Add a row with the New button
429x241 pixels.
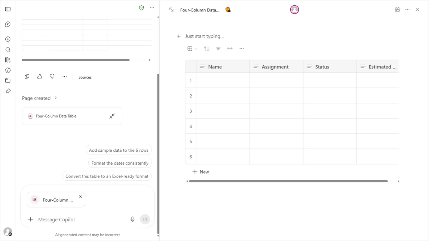201,172
